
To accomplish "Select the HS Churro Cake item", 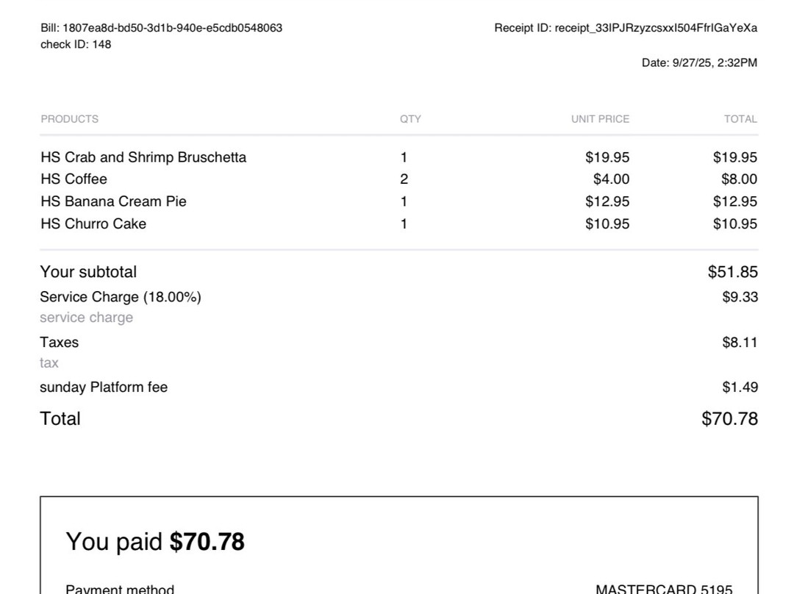I will pyautogui.click(x=93, y=223).
